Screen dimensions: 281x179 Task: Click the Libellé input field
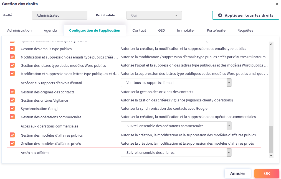pyautogui.click(x=60, y=16)
